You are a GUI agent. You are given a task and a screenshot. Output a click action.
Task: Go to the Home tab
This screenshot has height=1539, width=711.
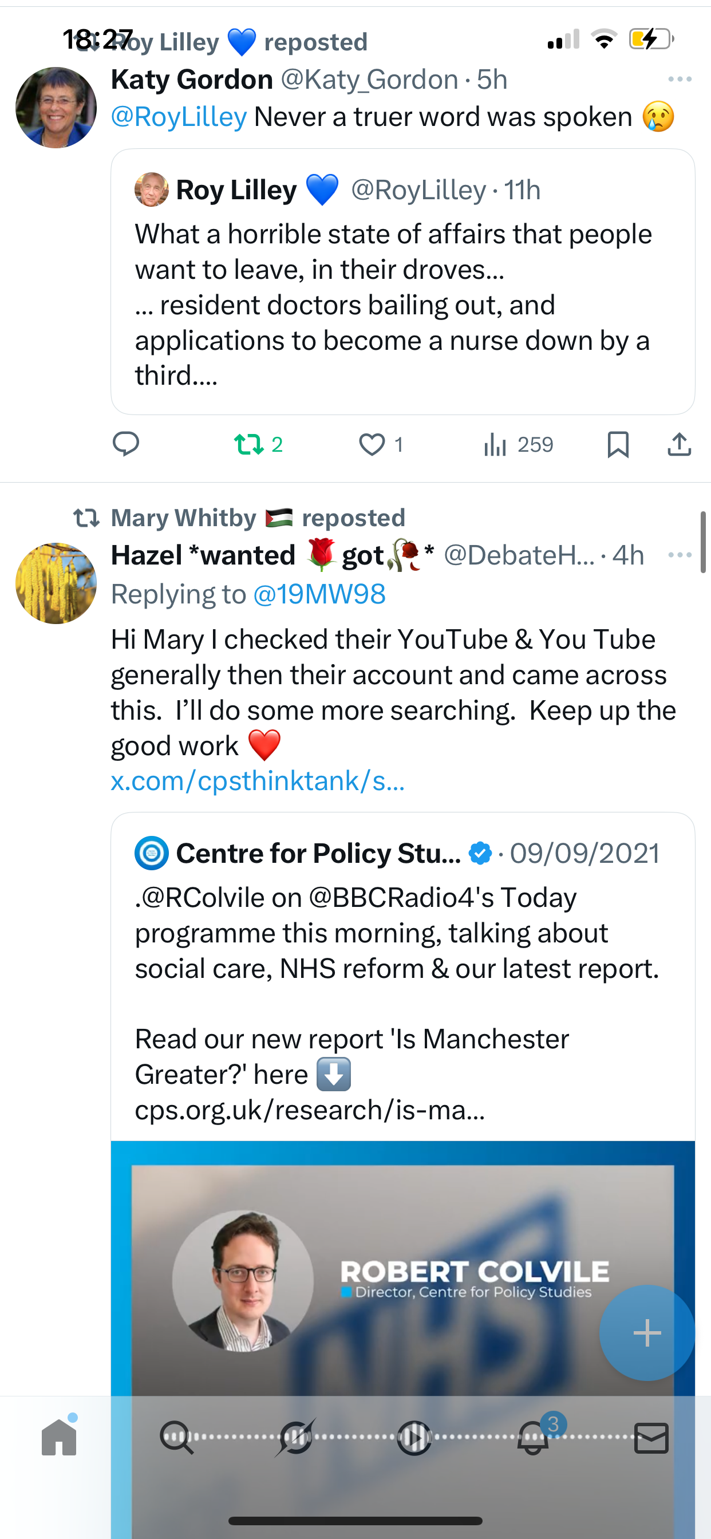(x=59, y=1438)
